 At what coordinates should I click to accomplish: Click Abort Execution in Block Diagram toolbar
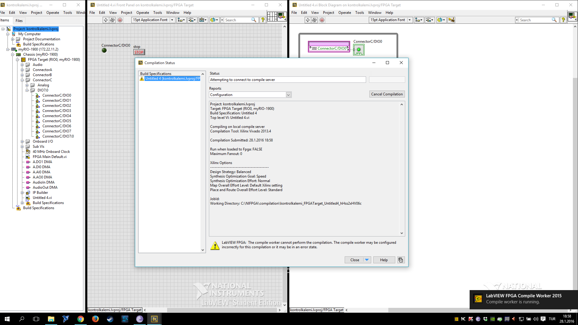tap(322, 20)
